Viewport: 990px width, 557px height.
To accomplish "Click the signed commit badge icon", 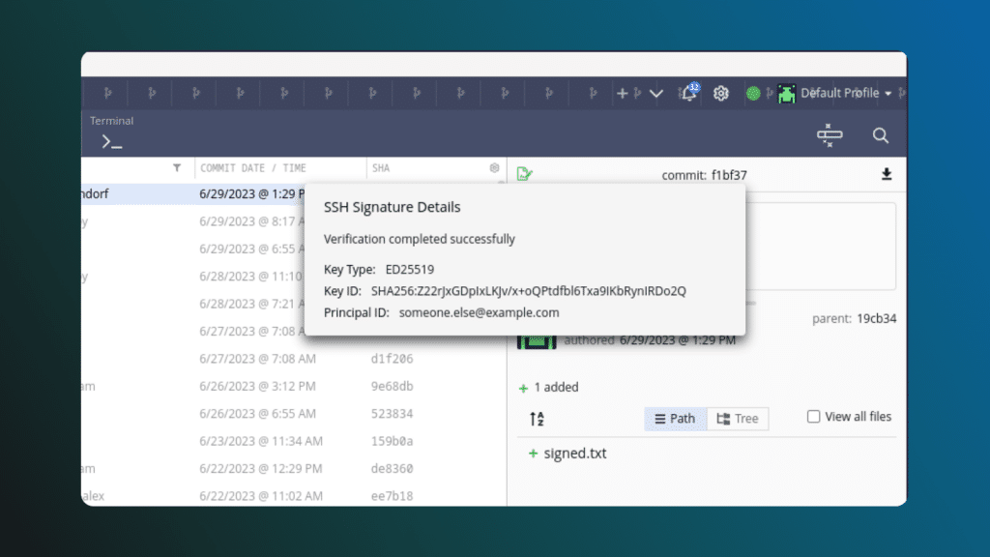I will click(525, 175).
